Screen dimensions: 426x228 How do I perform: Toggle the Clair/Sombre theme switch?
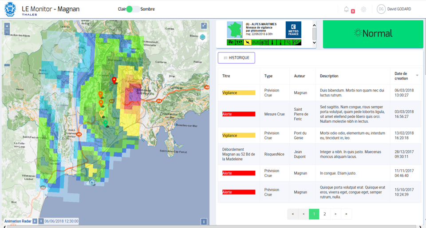point(133,9)
